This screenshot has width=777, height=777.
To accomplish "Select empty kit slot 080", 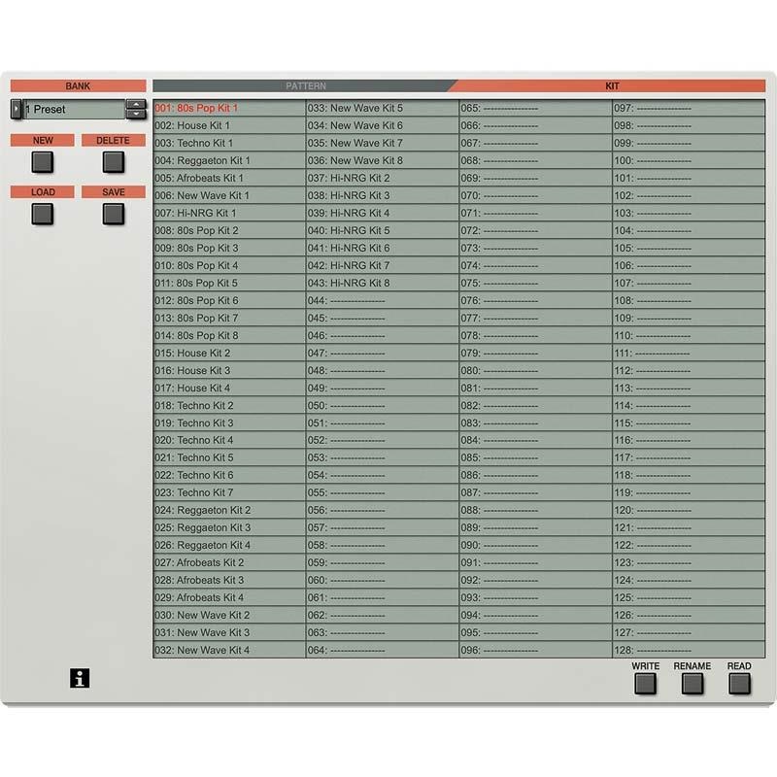I will [x=536, y=371].
